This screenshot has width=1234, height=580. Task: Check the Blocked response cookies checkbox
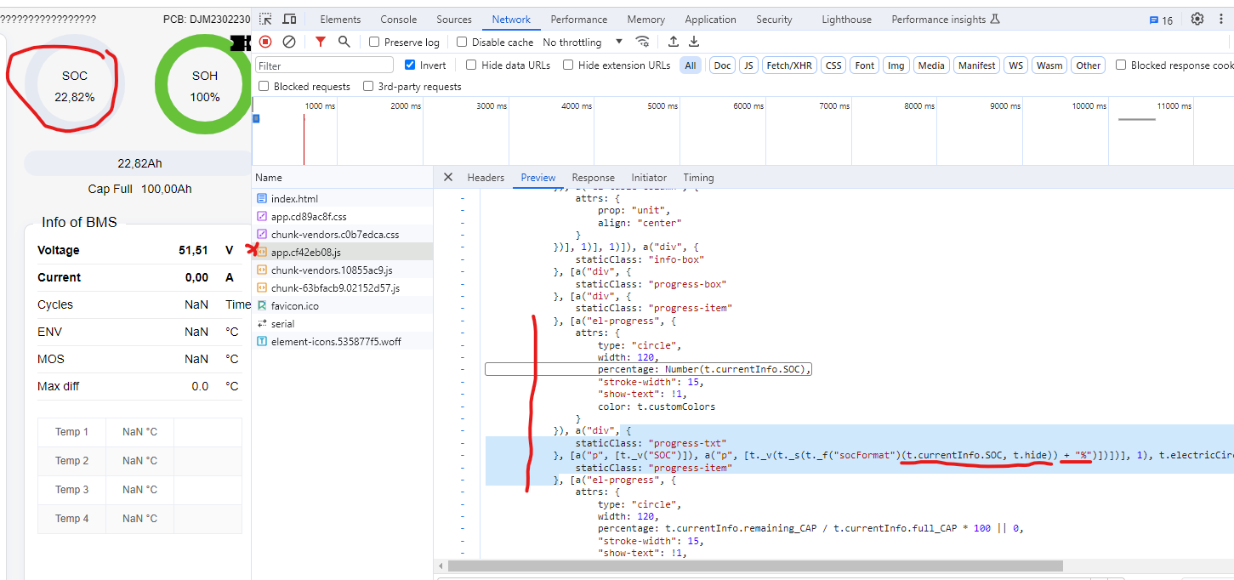click(1121, 65)
